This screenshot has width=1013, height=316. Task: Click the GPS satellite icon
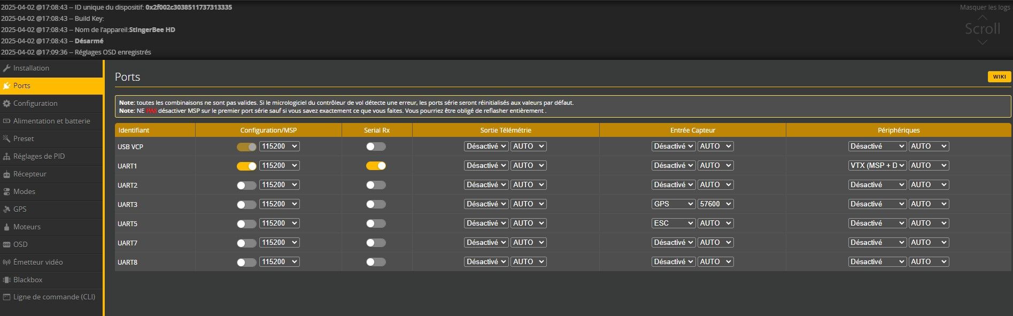click(7, 210)
